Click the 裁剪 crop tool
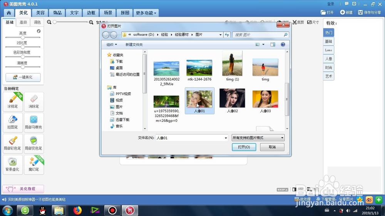The width and height of the screenshot is (385, 216). 298,22
